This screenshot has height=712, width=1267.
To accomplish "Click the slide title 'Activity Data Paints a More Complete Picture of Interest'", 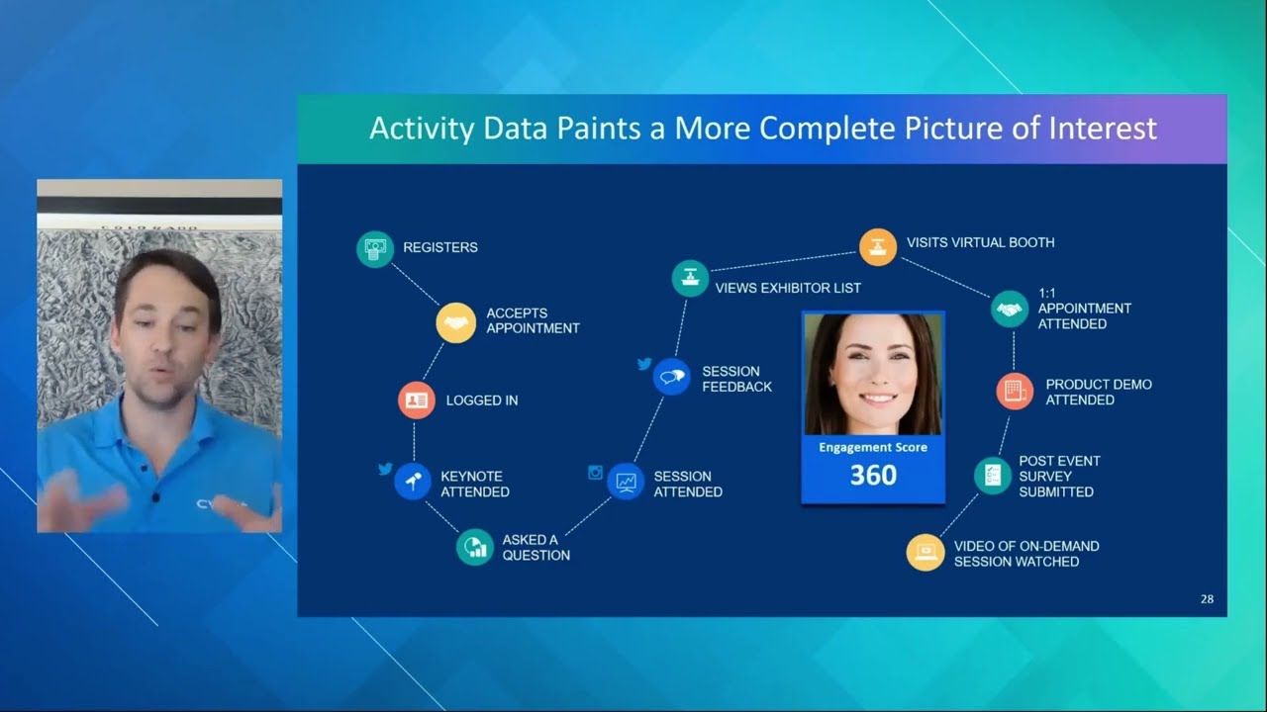I will point(763,129).
